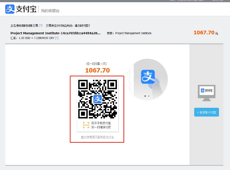This screenshot has height=170, width=230.
Task: Select the first carousel dot indicator
Action: 145,96
